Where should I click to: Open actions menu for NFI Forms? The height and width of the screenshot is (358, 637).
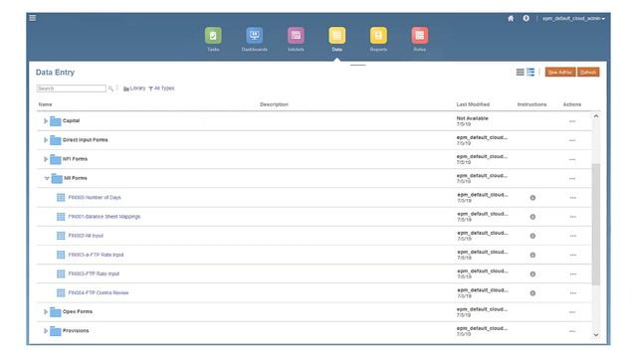pyautogui.click(x=572, y=159)
